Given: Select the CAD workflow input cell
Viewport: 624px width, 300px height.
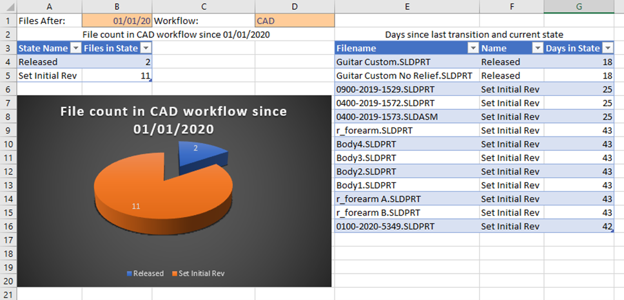Looking at the screenshot, I should 295,21.
